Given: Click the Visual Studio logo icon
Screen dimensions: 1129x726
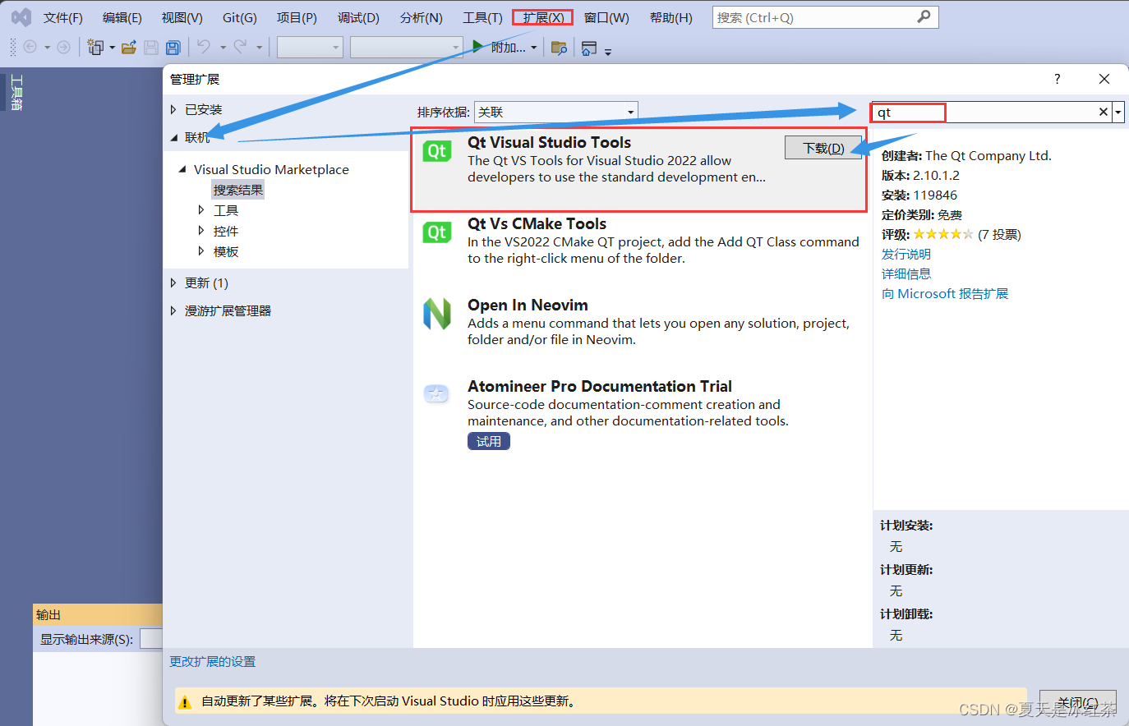Looking at the screenshot, I should 21,17.
